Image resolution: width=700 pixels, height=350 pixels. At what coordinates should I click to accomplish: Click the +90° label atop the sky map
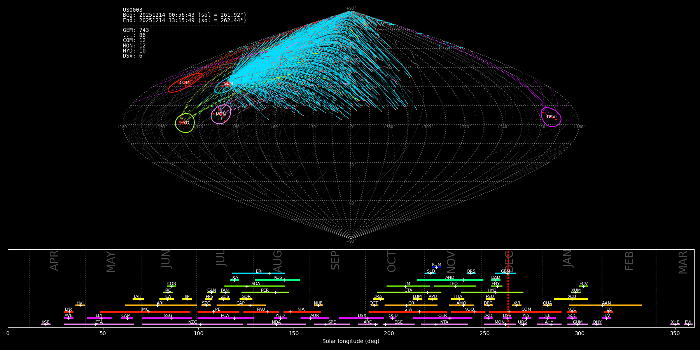pos(351,8)
